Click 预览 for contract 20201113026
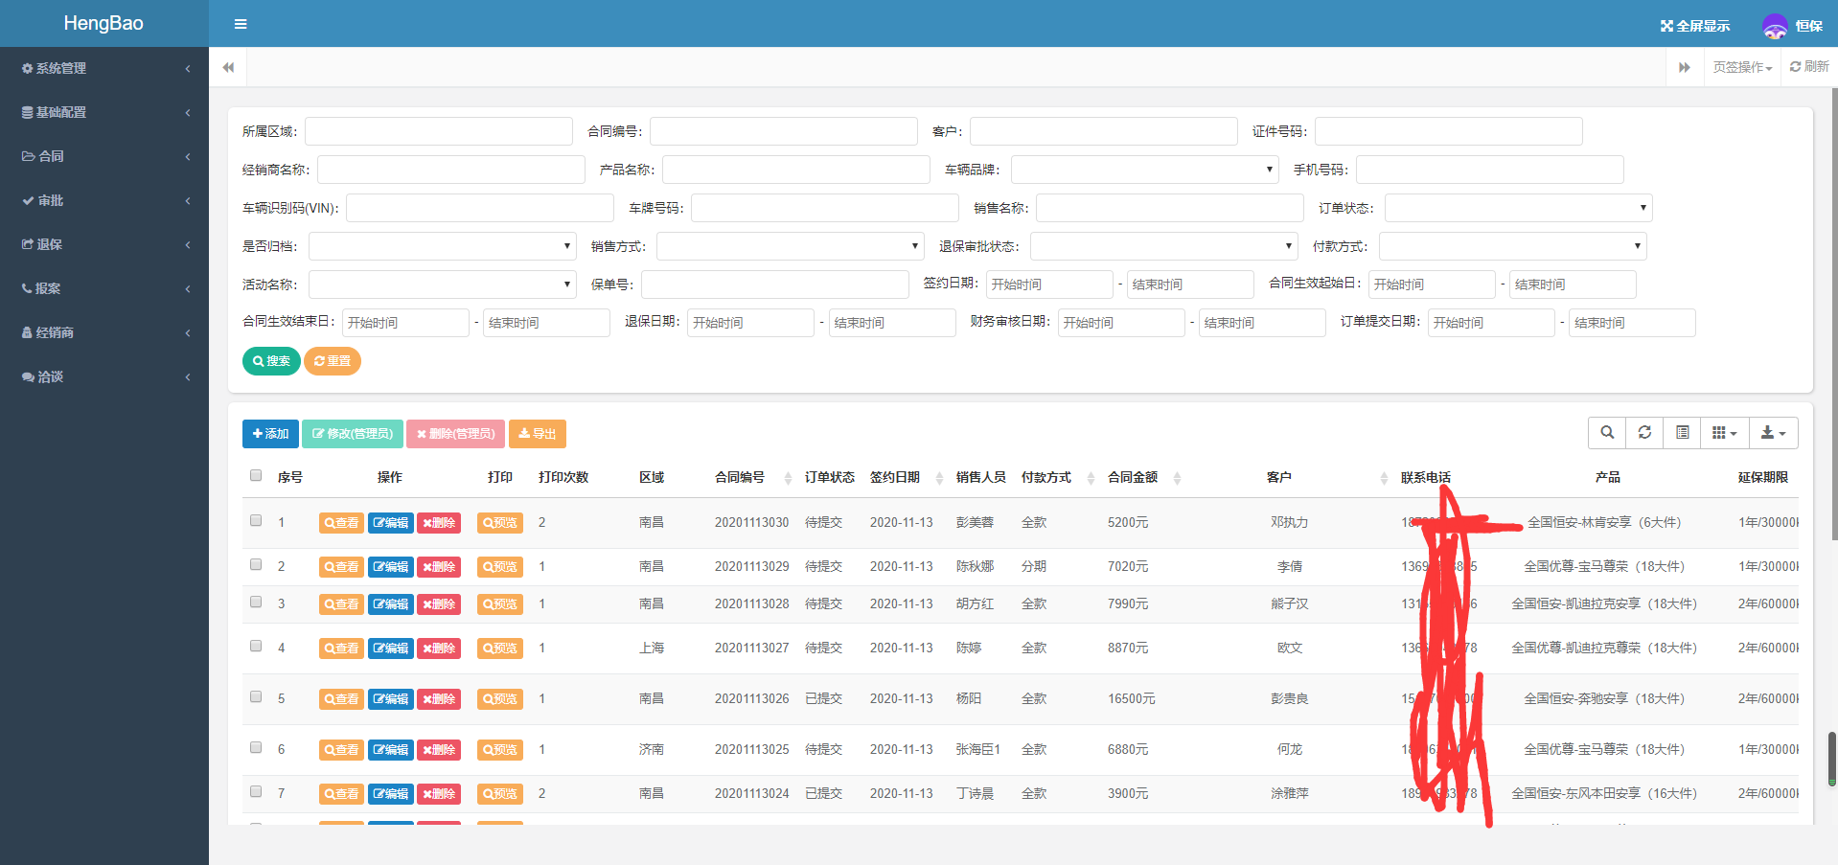The width and height of the screenshot is (1838, 865). 500,699
